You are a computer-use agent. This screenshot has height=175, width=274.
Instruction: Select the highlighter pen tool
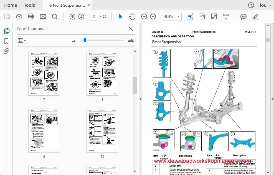[x=255, y=17]
